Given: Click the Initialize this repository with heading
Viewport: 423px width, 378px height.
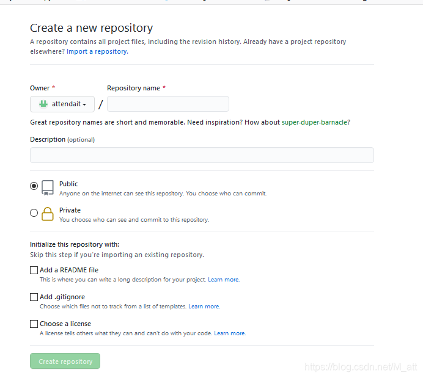Looking at the screenshot, I should [x=75, y=244].
